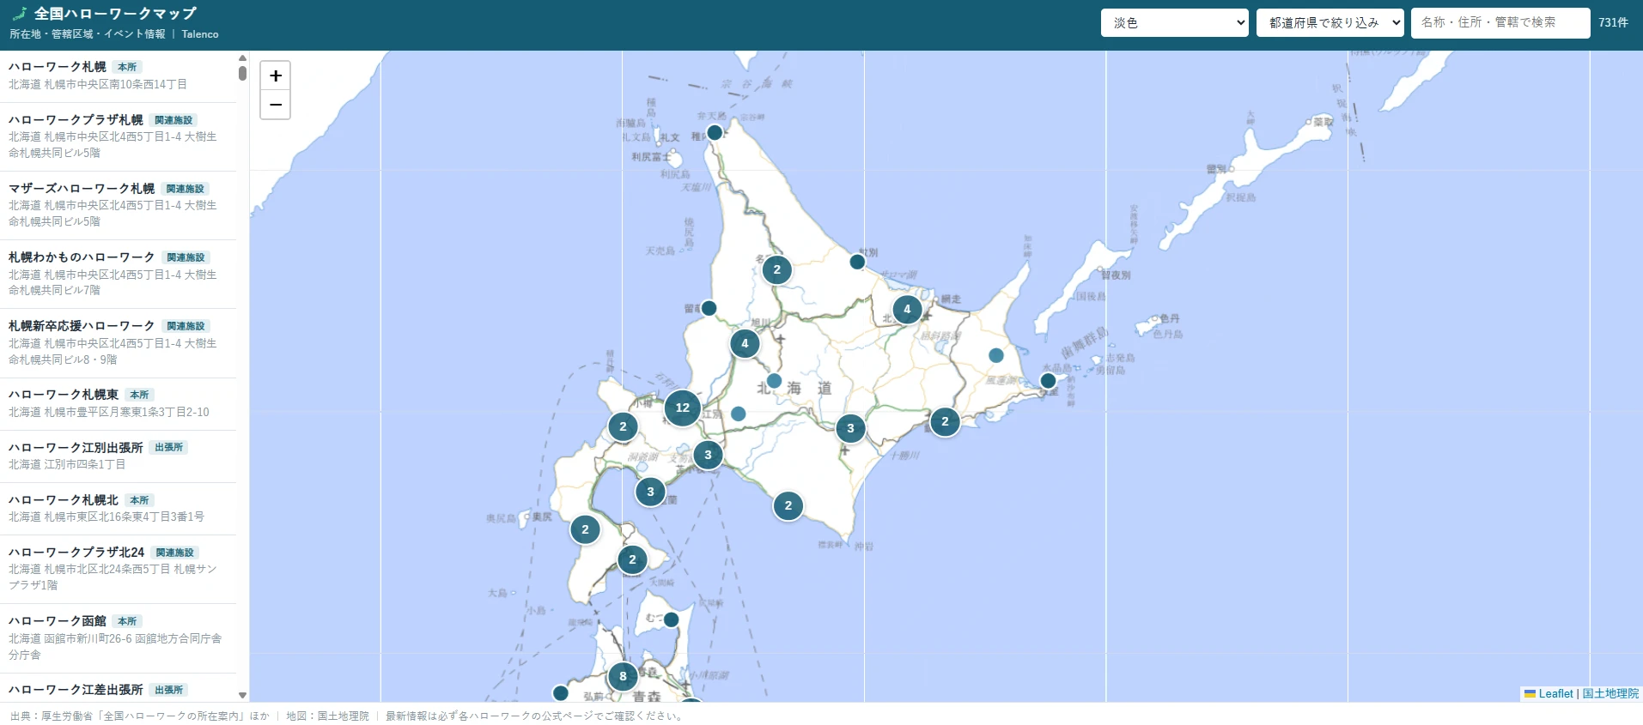Select ハローワーク江別出張所 list entry
The image size is (1643, 725).
coord(119,456)
